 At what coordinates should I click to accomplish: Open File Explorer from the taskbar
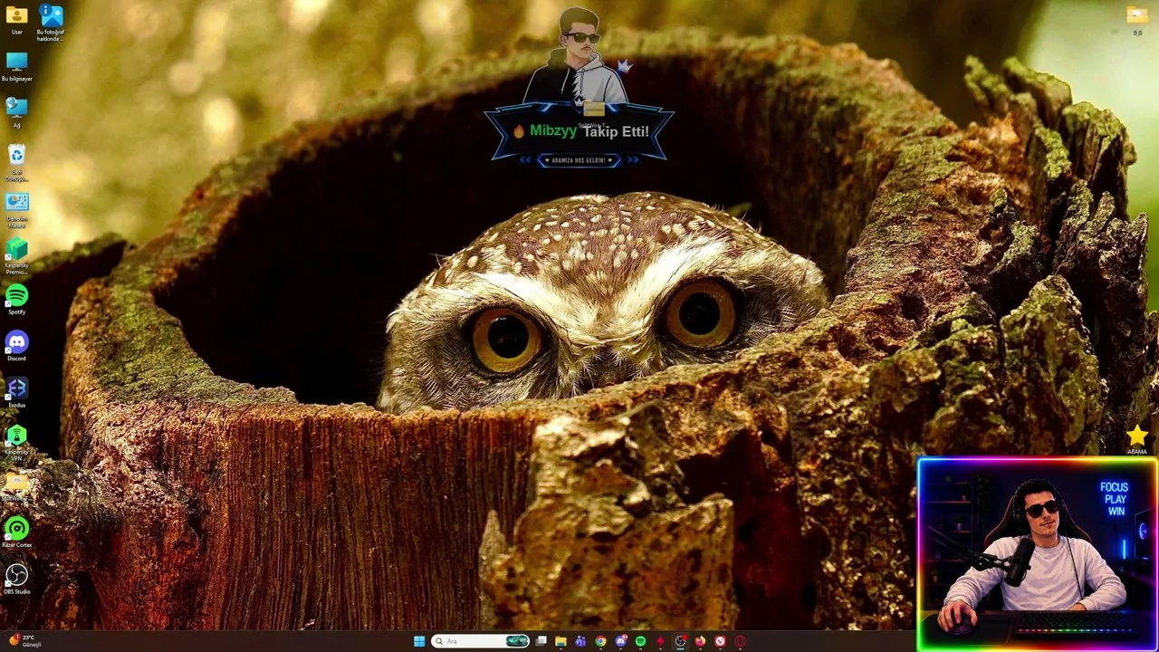(x=560, y=641)
